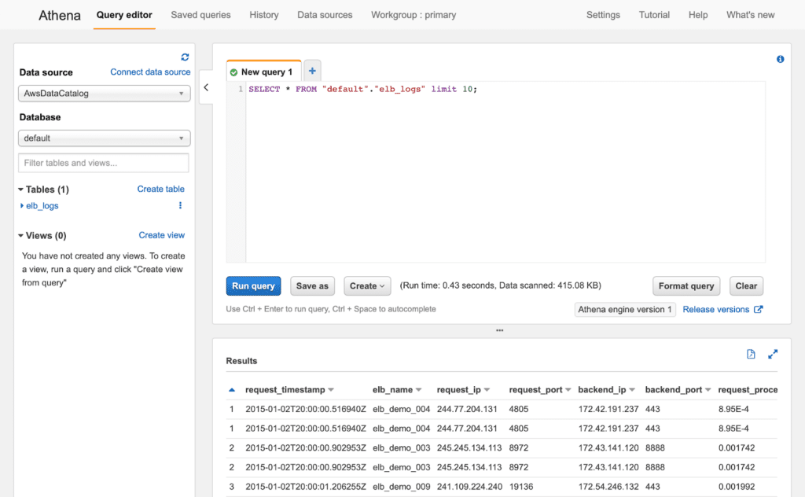Open backend_port column filter arrow
805x497 pixels.
click(x=708, y=390)
